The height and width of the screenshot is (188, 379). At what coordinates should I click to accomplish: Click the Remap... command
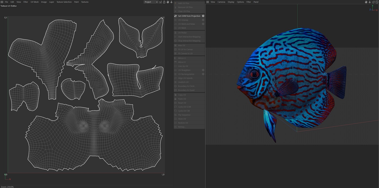tap(189, 127)
